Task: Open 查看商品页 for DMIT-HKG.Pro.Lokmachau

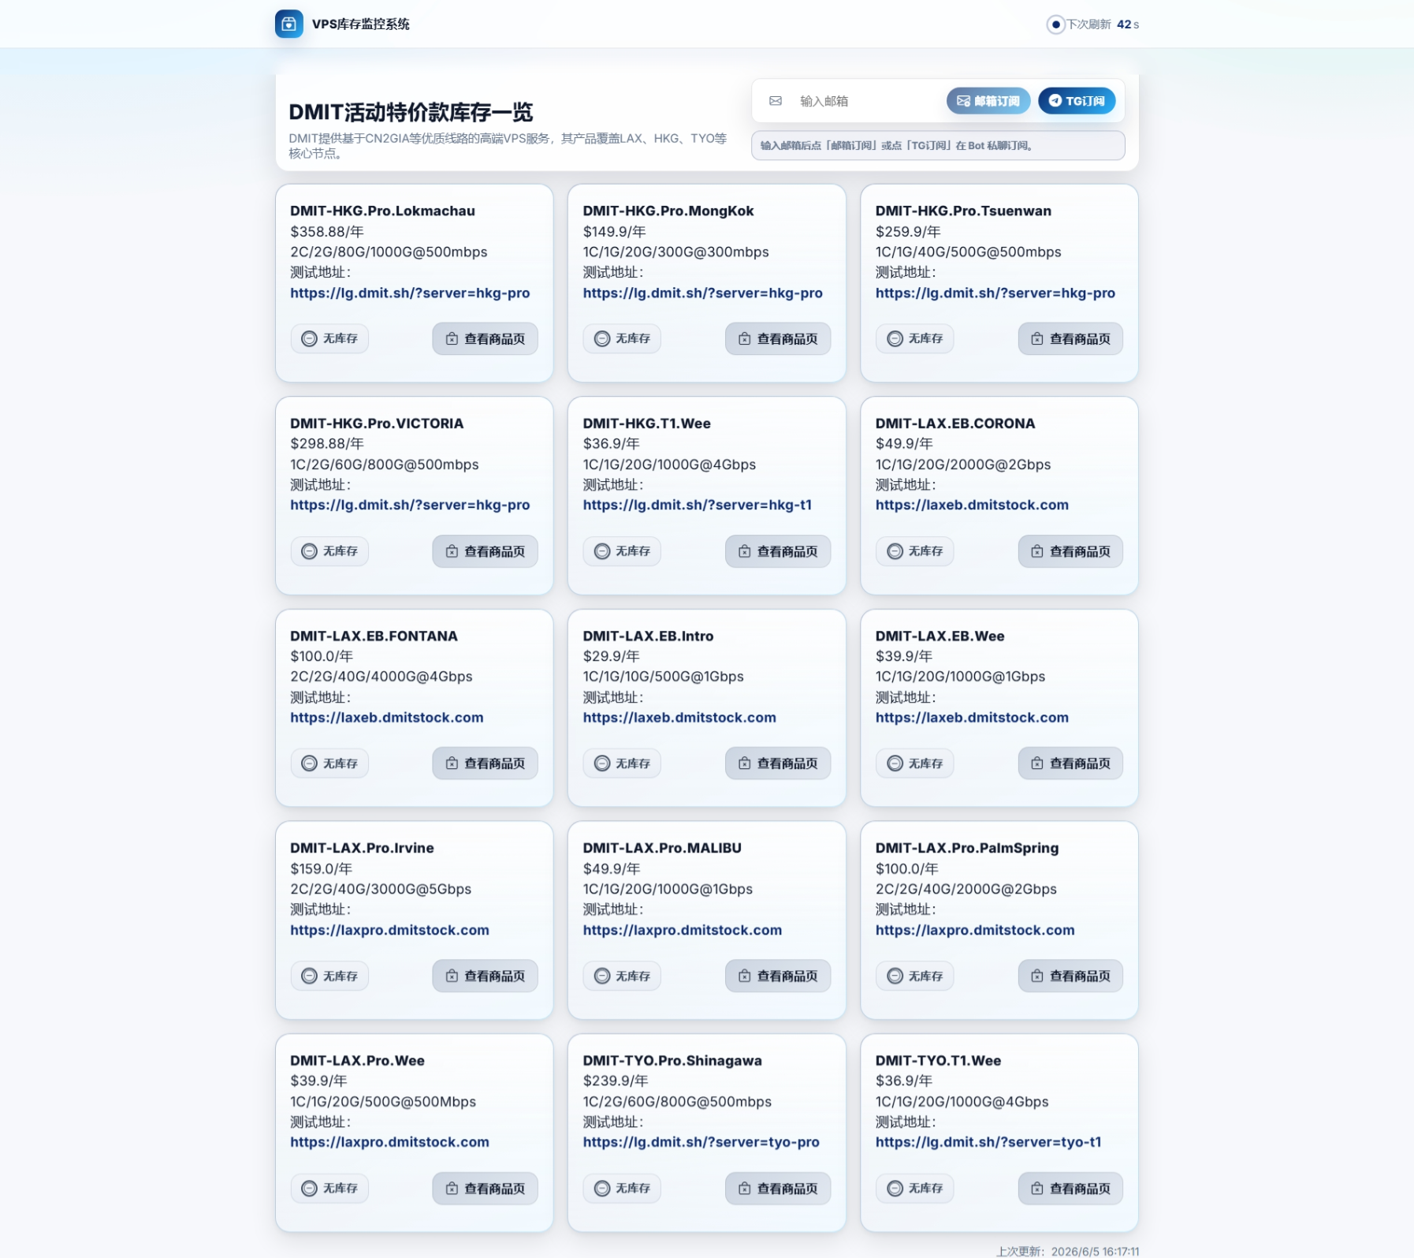Action: click(485, 338)
